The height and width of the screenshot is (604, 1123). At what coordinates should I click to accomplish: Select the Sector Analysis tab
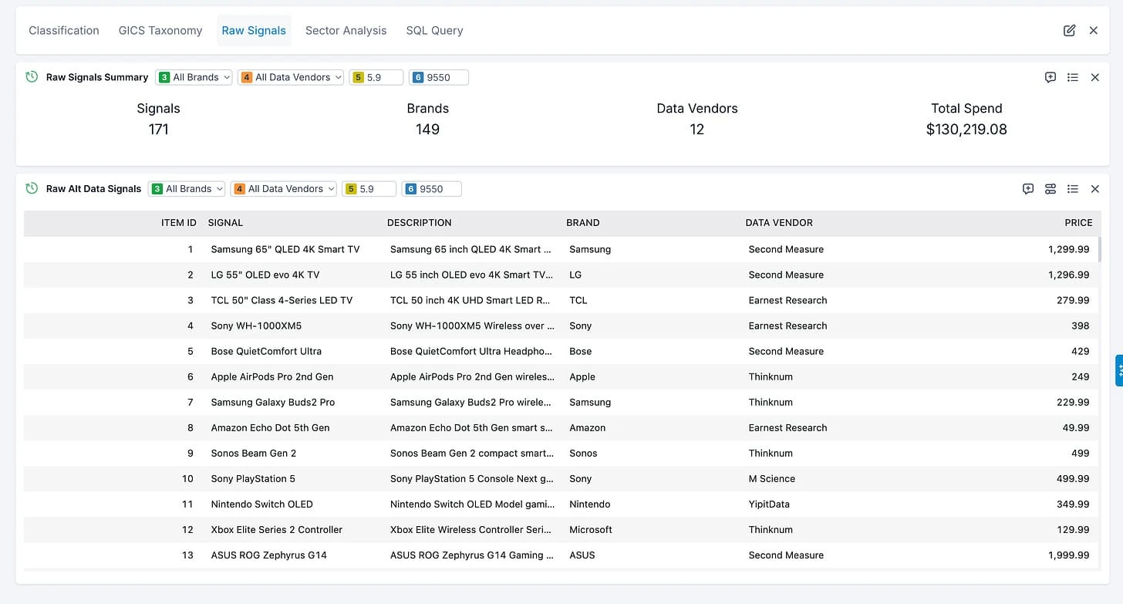coord(346,30)
